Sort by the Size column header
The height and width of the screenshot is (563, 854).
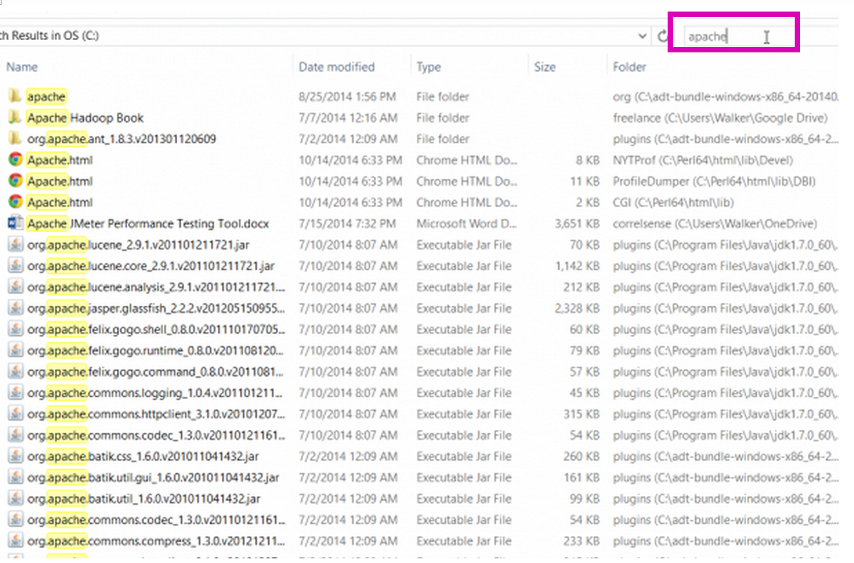(544, 67)
